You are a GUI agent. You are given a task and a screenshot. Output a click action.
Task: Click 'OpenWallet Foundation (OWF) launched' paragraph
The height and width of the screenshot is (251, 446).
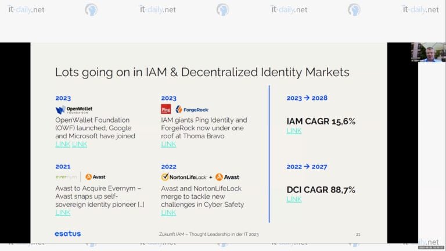pos(95,128)
